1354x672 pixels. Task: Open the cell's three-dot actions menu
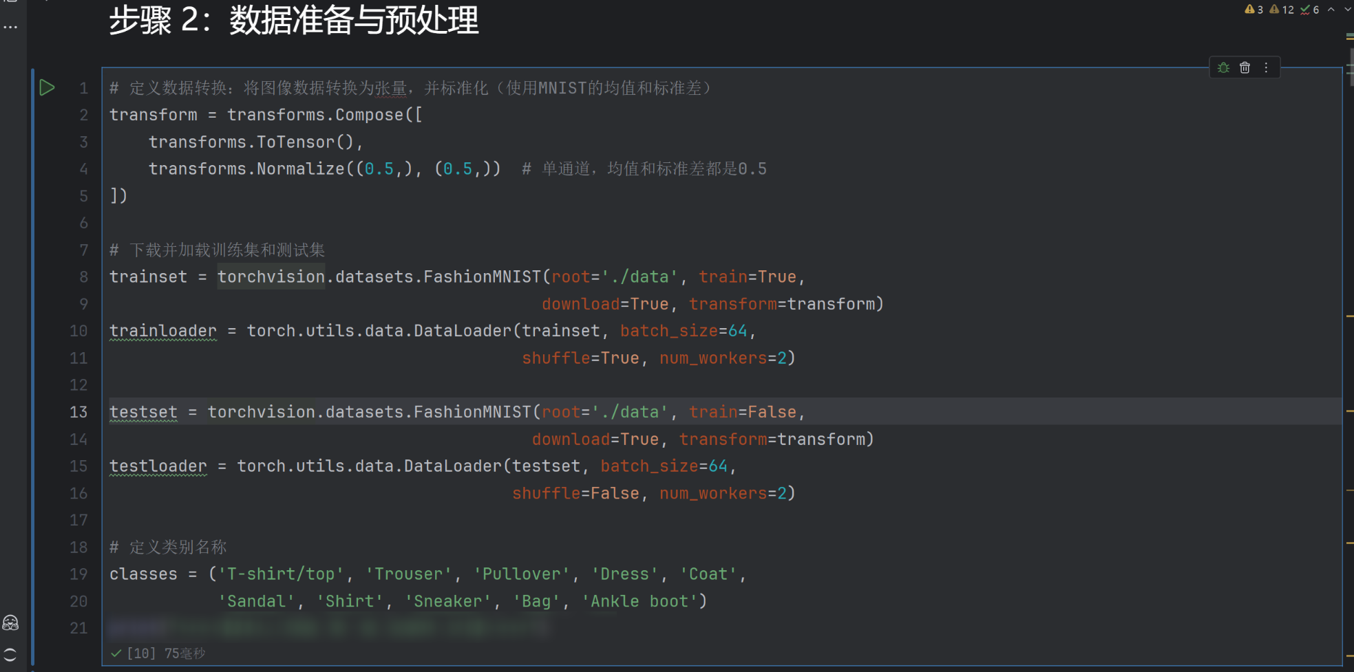1266,67
